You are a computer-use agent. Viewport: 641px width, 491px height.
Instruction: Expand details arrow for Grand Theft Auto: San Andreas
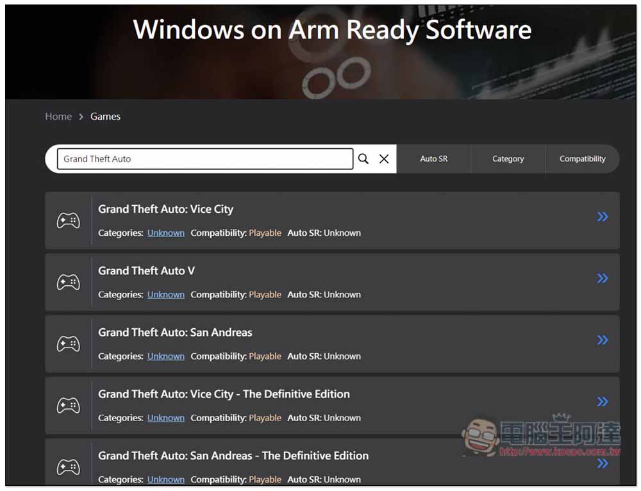pyautogui.click(x=603, y=340)
